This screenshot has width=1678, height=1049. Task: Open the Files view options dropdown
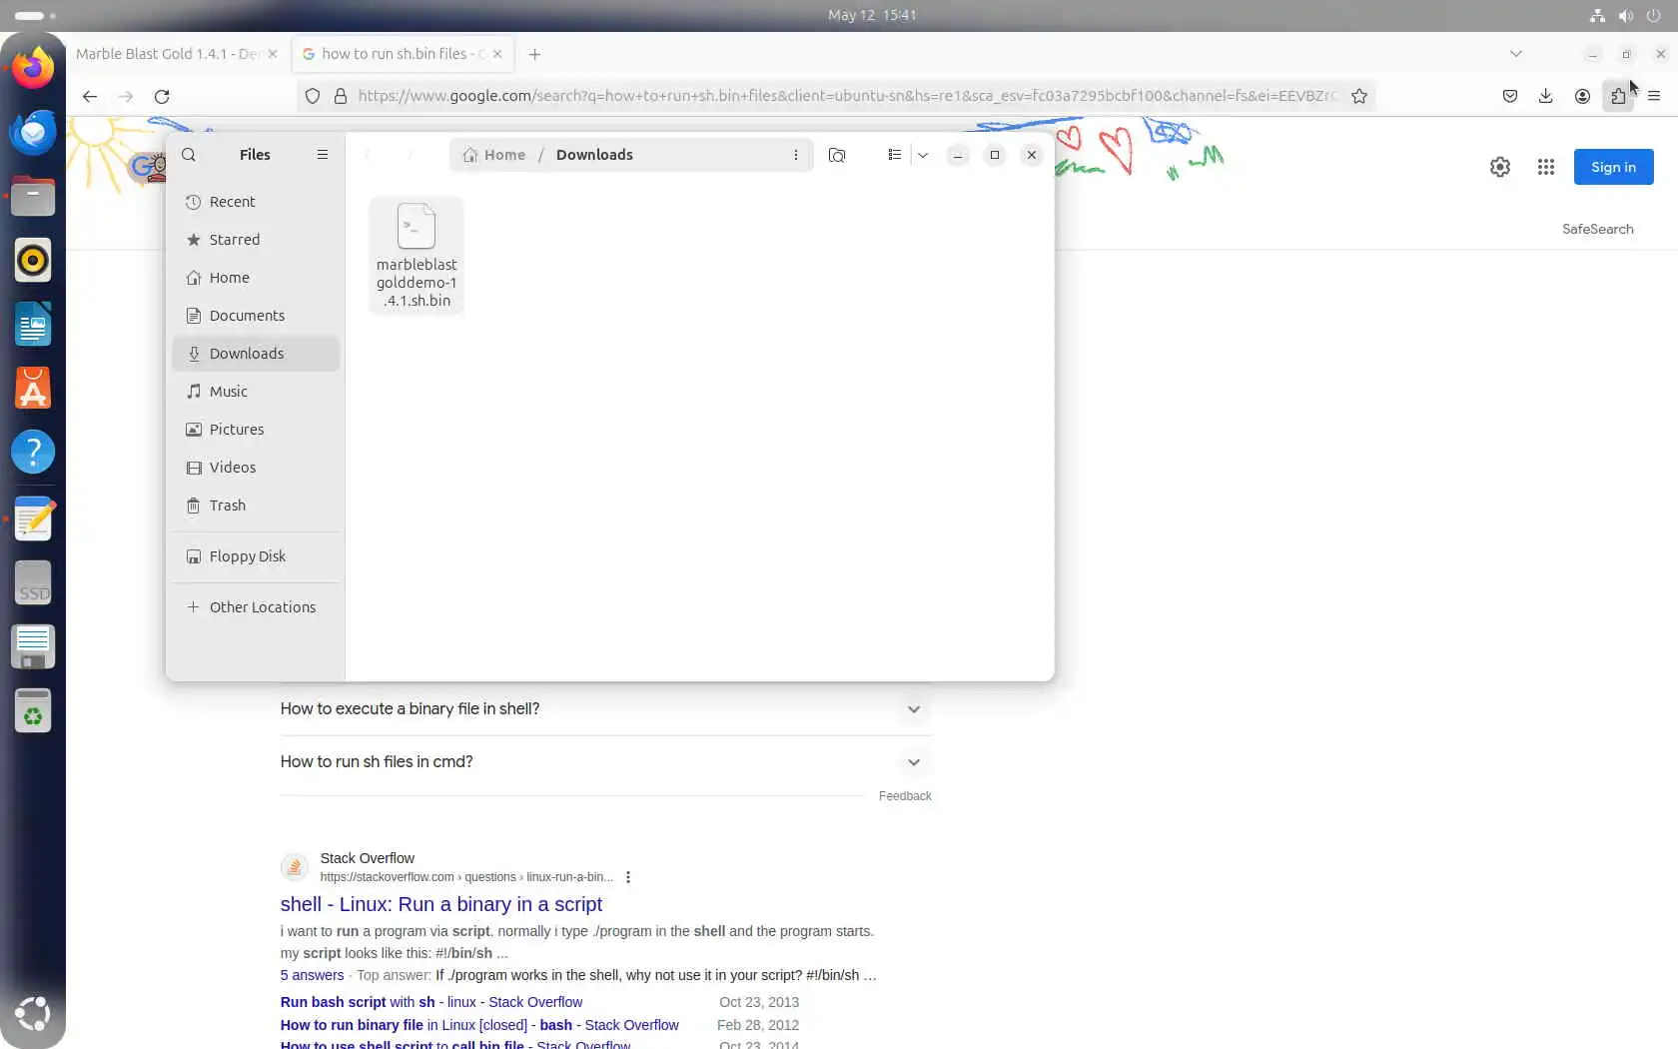(x=923, y=155)
